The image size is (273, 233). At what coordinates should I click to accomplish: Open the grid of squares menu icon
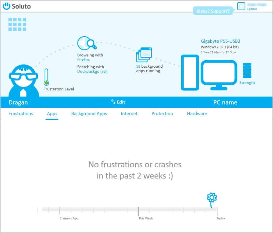17,24
